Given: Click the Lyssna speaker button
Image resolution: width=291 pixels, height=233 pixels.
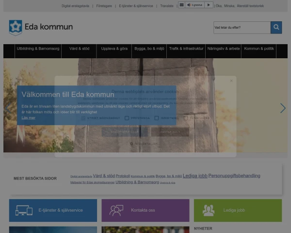Looking at the screenshot, I should pyautogui.click(x=194, y=5).
